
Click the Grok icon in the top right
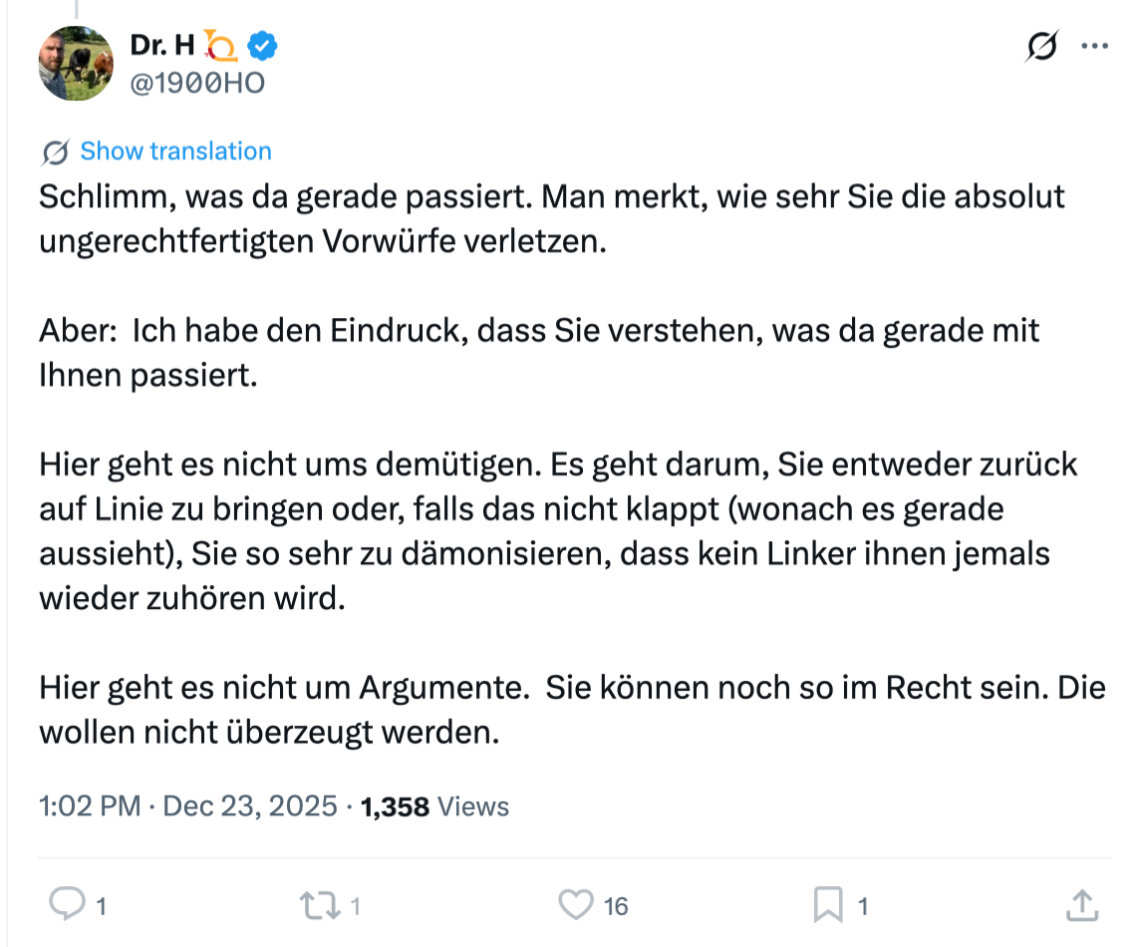1041,47
